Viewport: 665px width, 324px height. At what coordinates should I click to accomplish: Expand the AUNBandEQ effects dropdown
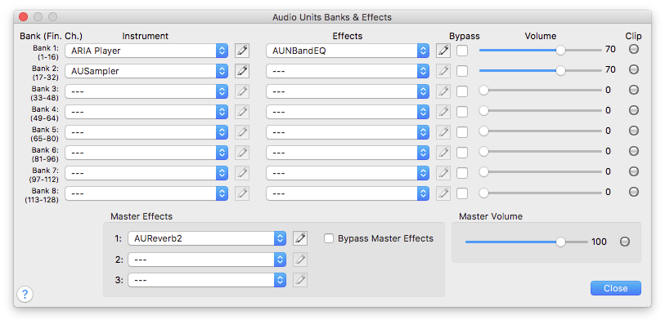[348, 51]
